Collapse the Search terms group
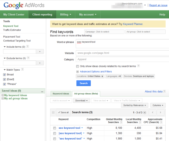The width and height of the screenshot is (169, 141). [53, 112]
